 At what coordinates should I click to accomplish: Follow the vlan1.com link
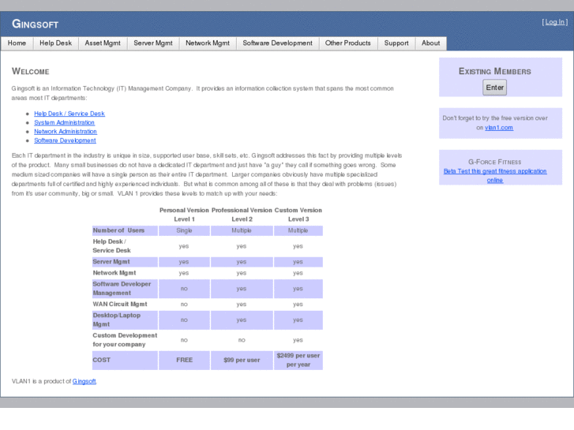click(499, 128)
